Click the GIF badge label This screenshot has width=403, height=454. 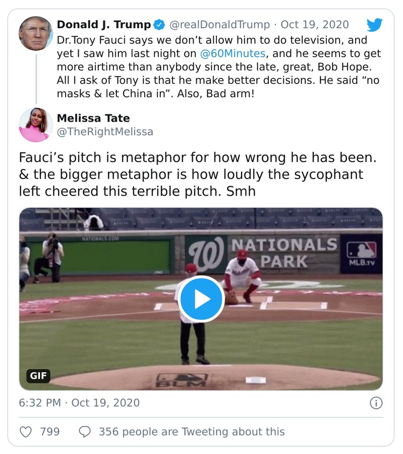[38, 375]
